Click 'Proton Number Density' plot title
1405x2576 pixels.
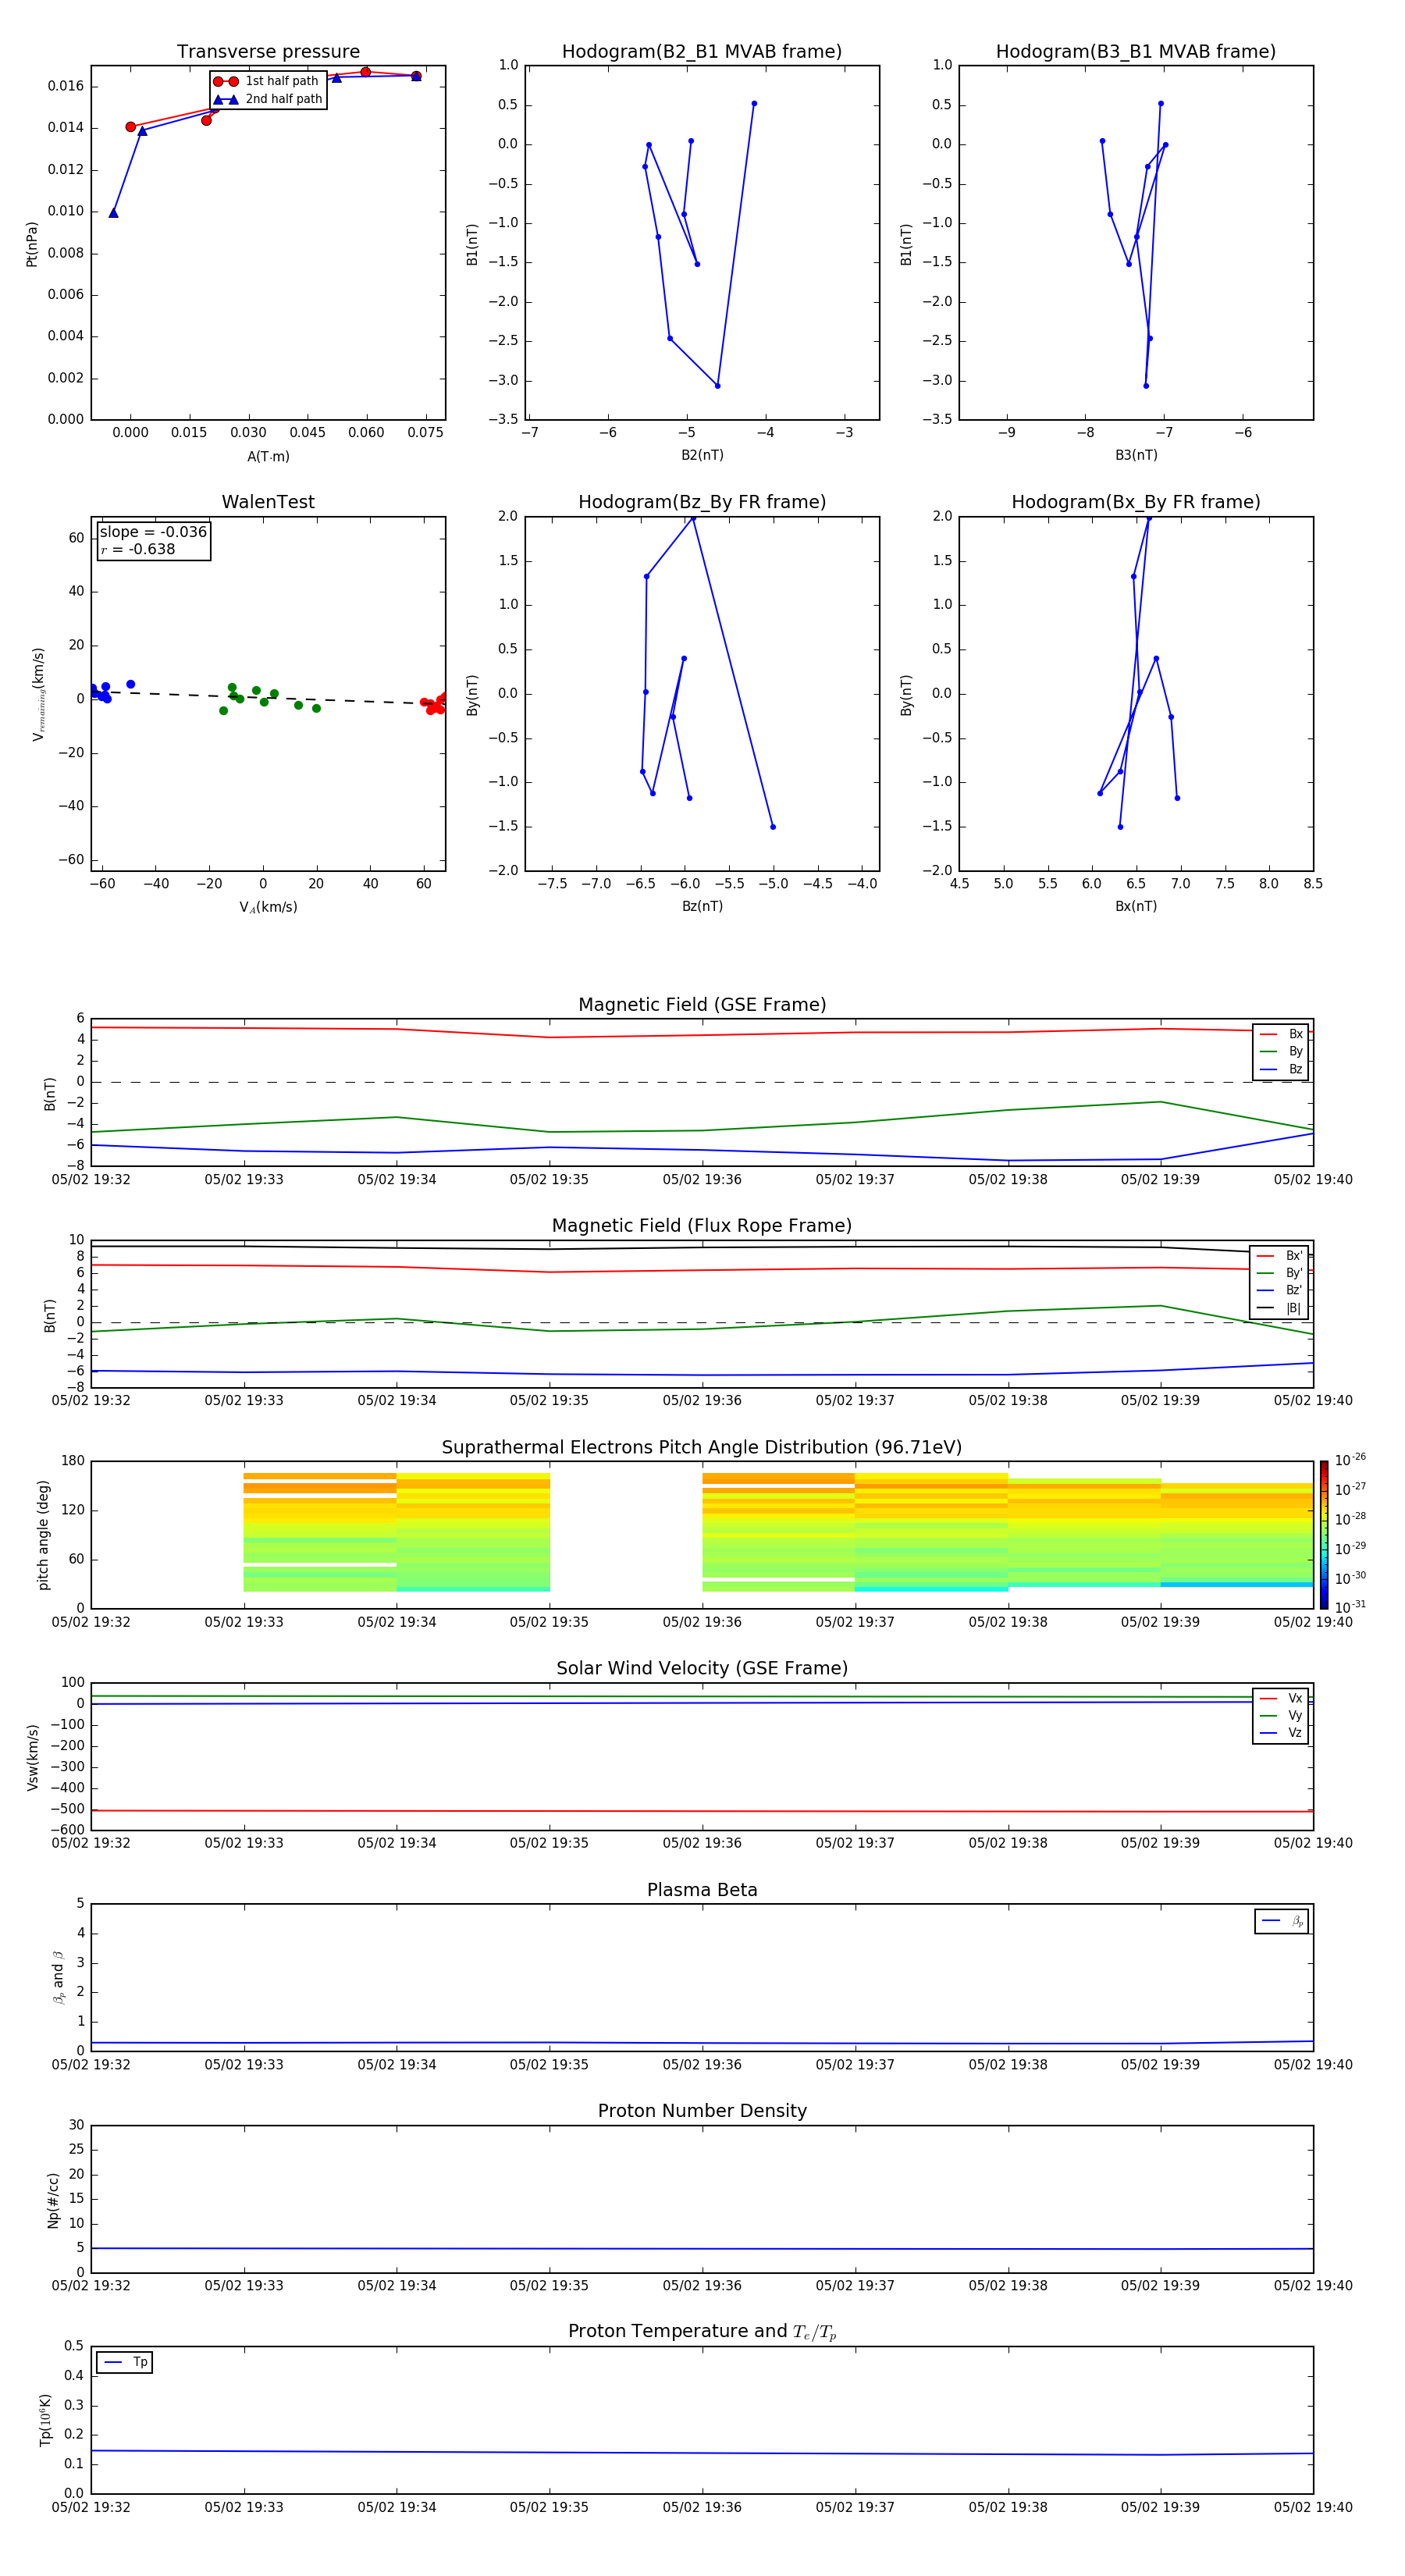[702, 2111]
